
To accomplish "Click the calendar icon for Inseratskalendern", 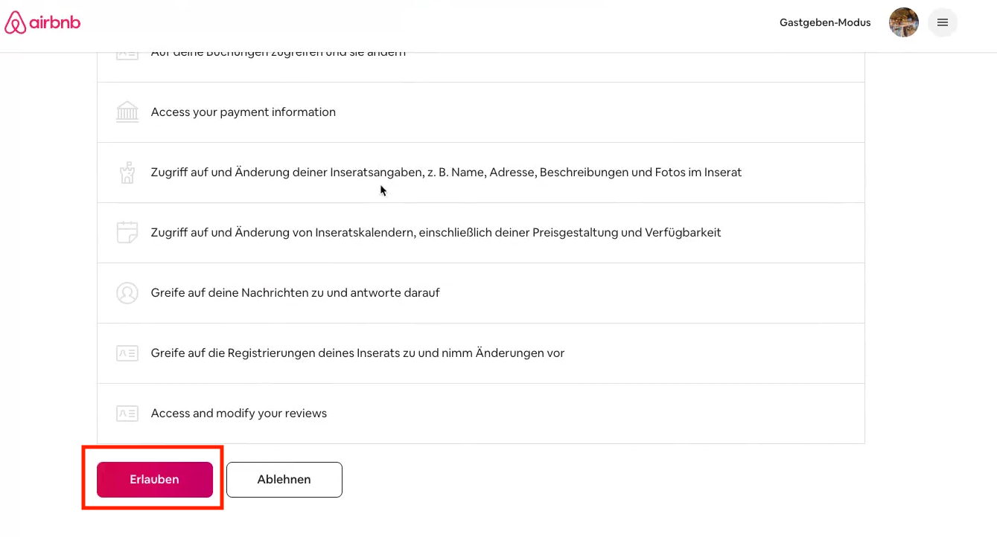I will 127,233.
